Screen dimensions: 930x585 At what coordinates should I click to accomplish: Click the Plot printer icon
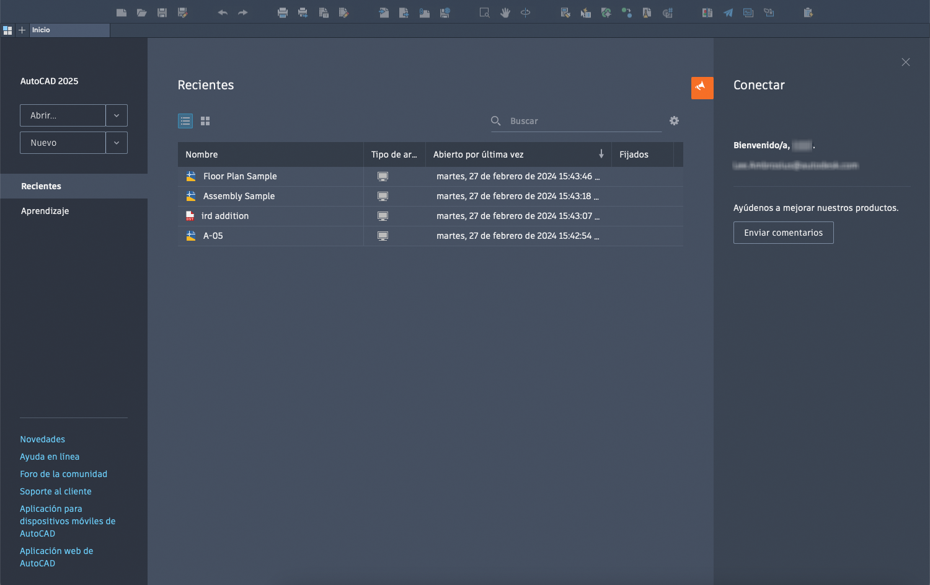click(x=283, y=12)
